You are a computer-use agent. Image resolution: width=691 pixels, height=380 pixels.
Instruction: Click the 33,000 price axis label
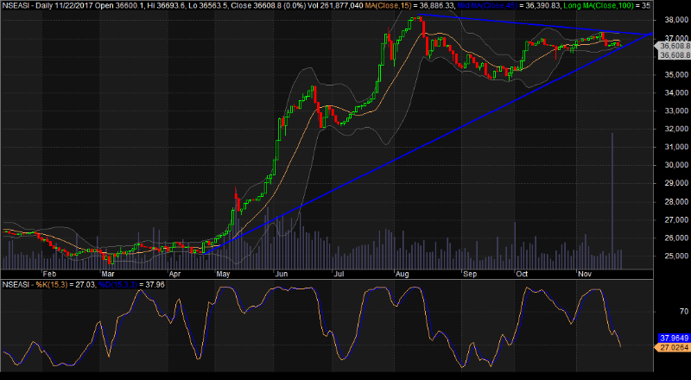[675, 111]
